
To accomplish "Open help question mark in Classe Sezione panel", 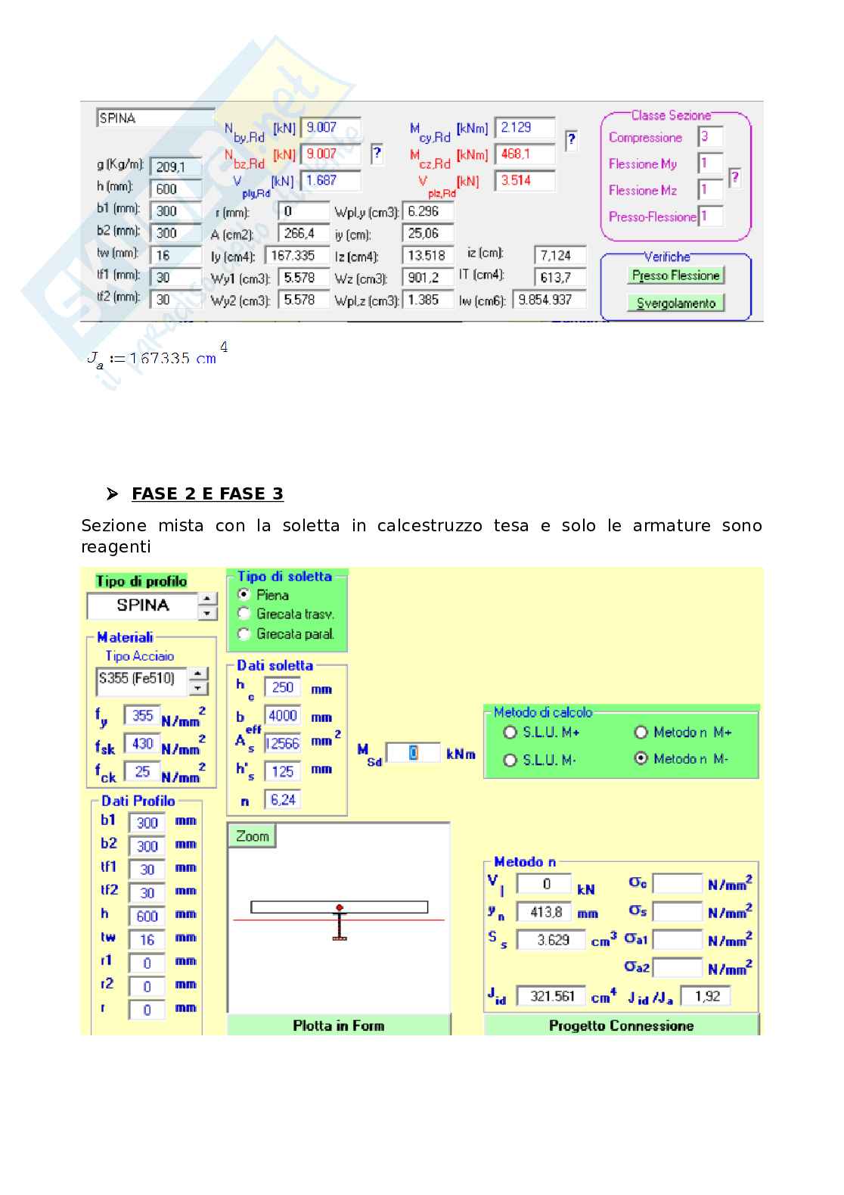I will 734,178.
